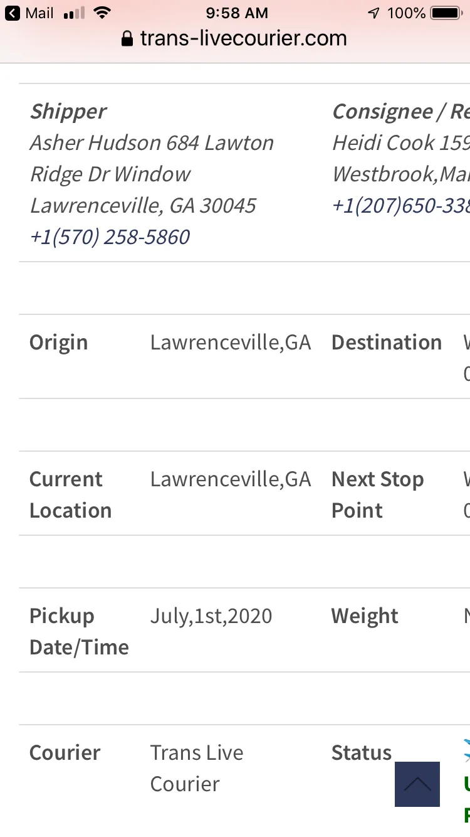Tap the Shipper heading
The image size is (470, 837).
click(x=68, y=112)
